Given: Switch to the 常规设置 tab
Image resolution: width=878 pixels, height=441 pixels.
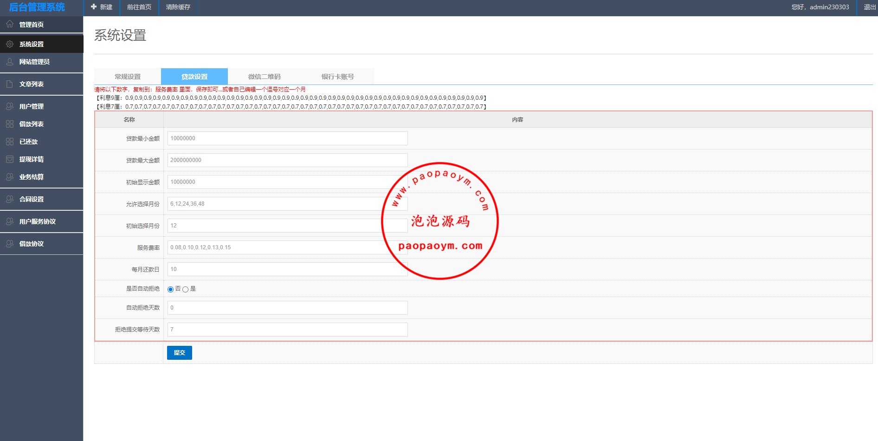Looking at the screenshot, I should (128, 77).
